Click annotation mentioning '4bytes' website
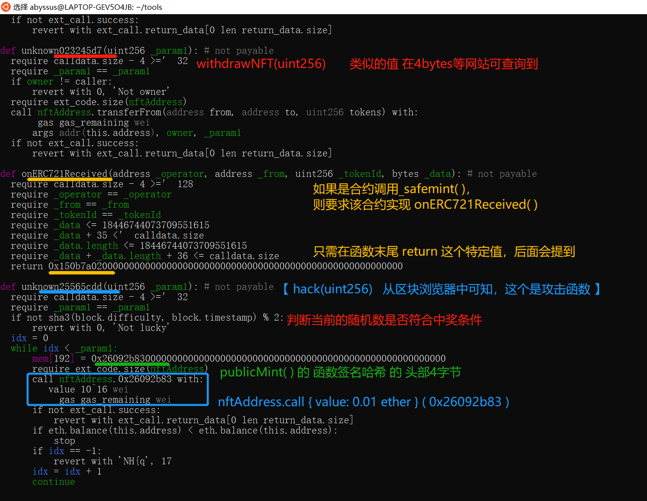The width and height of the screenshot is (647, 501). 444,64
